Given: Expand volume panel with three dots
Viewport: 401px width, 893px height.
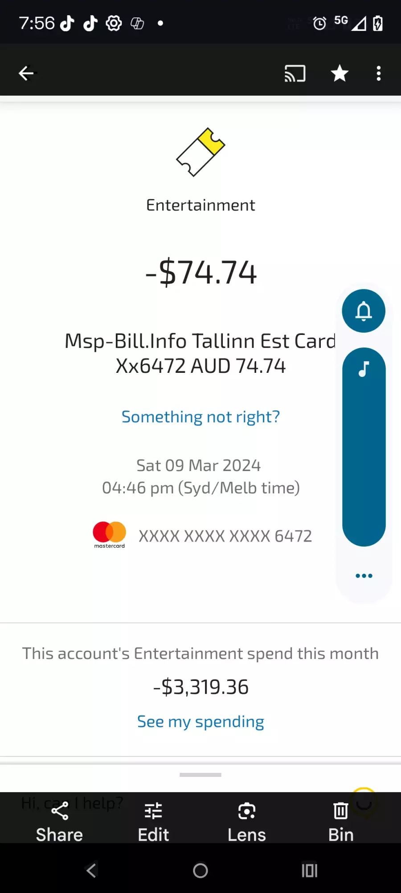Looking at the screenshot, I should click(364, 576).
